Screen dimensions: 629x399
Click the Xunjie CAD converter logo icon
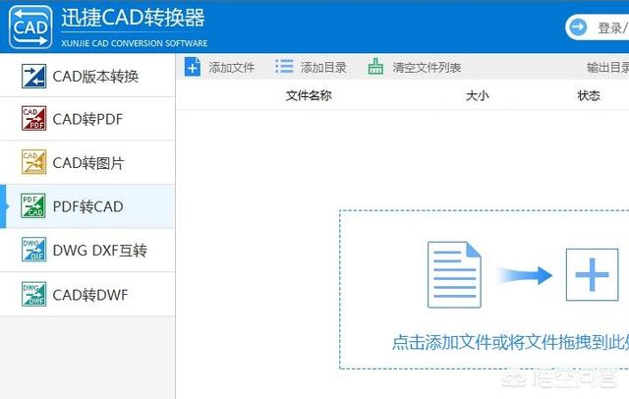click(30, 28)
